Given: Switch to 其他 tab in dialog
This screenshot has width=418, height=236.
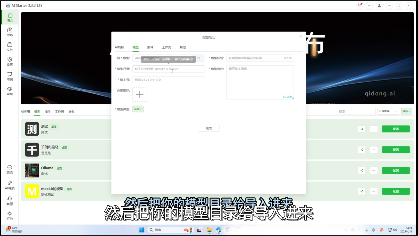Looking at the screenshot, I should (183, 47).
